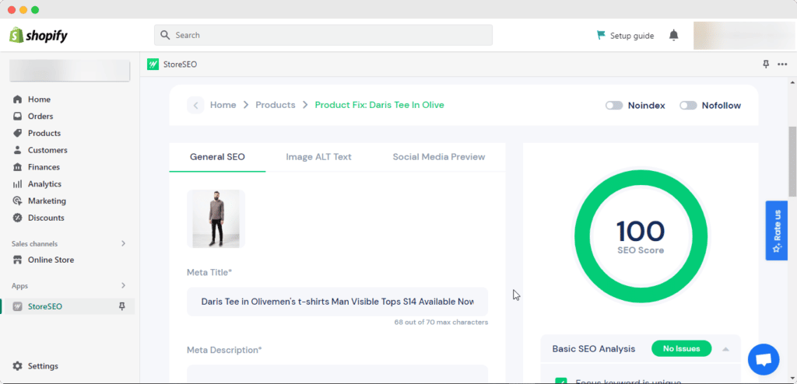Go to Products breadcrumb
This screenshot has height=384, width=797.
pos(276,105)
